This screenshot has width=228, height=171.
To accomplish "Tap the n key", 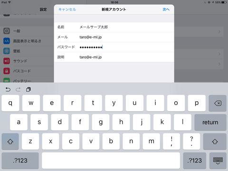I will coord(131,142).
